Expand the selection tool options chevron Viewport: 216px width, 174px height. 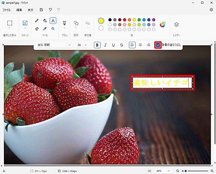pos(10,28)
